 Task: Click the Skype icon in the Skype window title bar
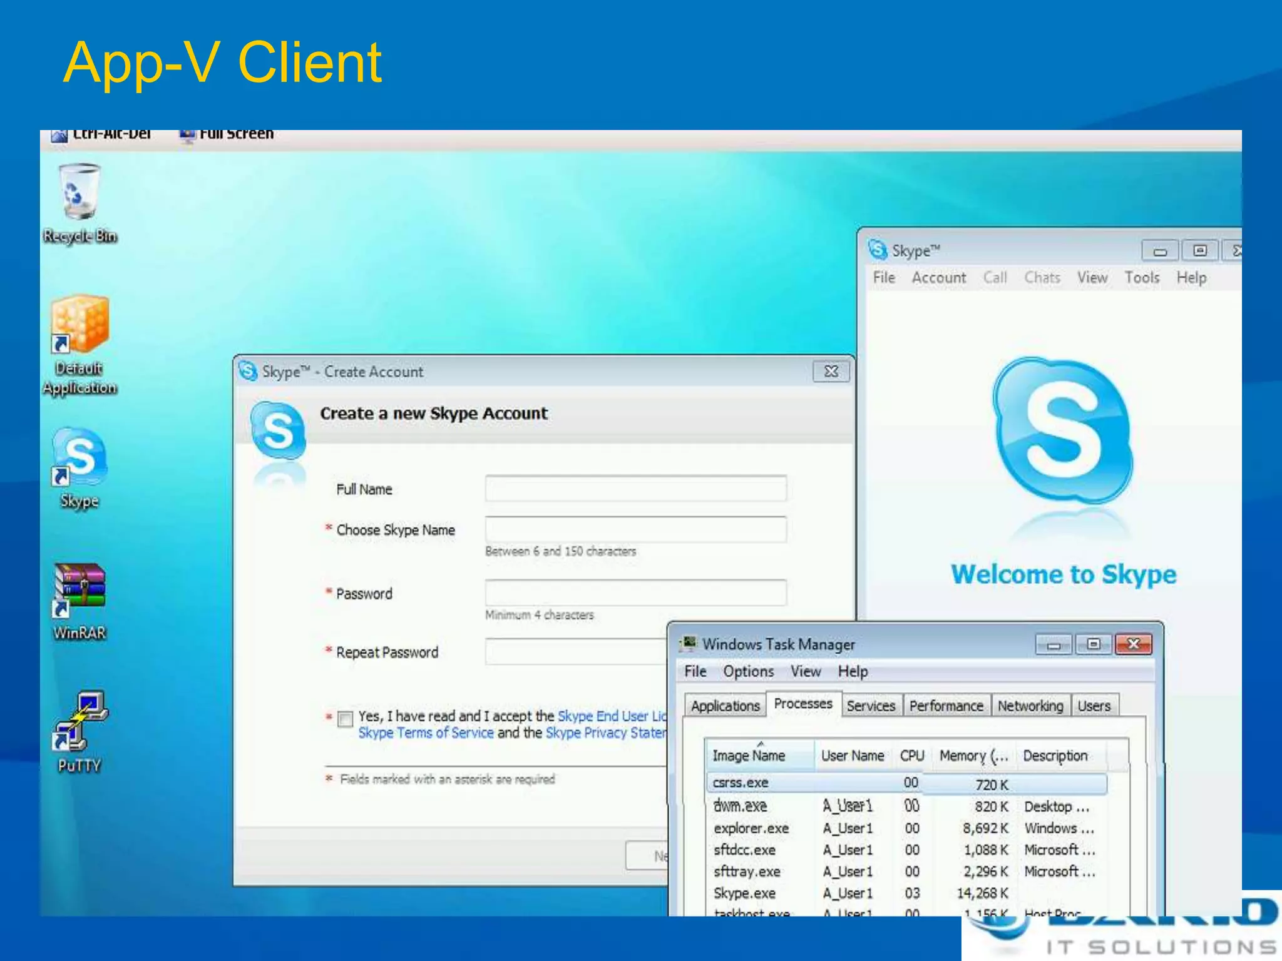[878, 250]
